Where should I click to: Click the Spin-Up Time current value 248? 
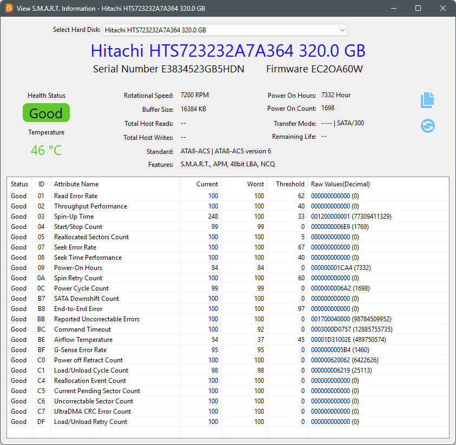[213, 217]
